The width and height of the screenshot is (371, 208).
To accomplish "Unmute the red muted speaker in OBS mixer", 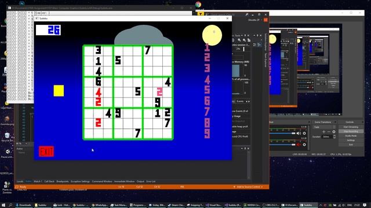I will [x=299, y=144].
